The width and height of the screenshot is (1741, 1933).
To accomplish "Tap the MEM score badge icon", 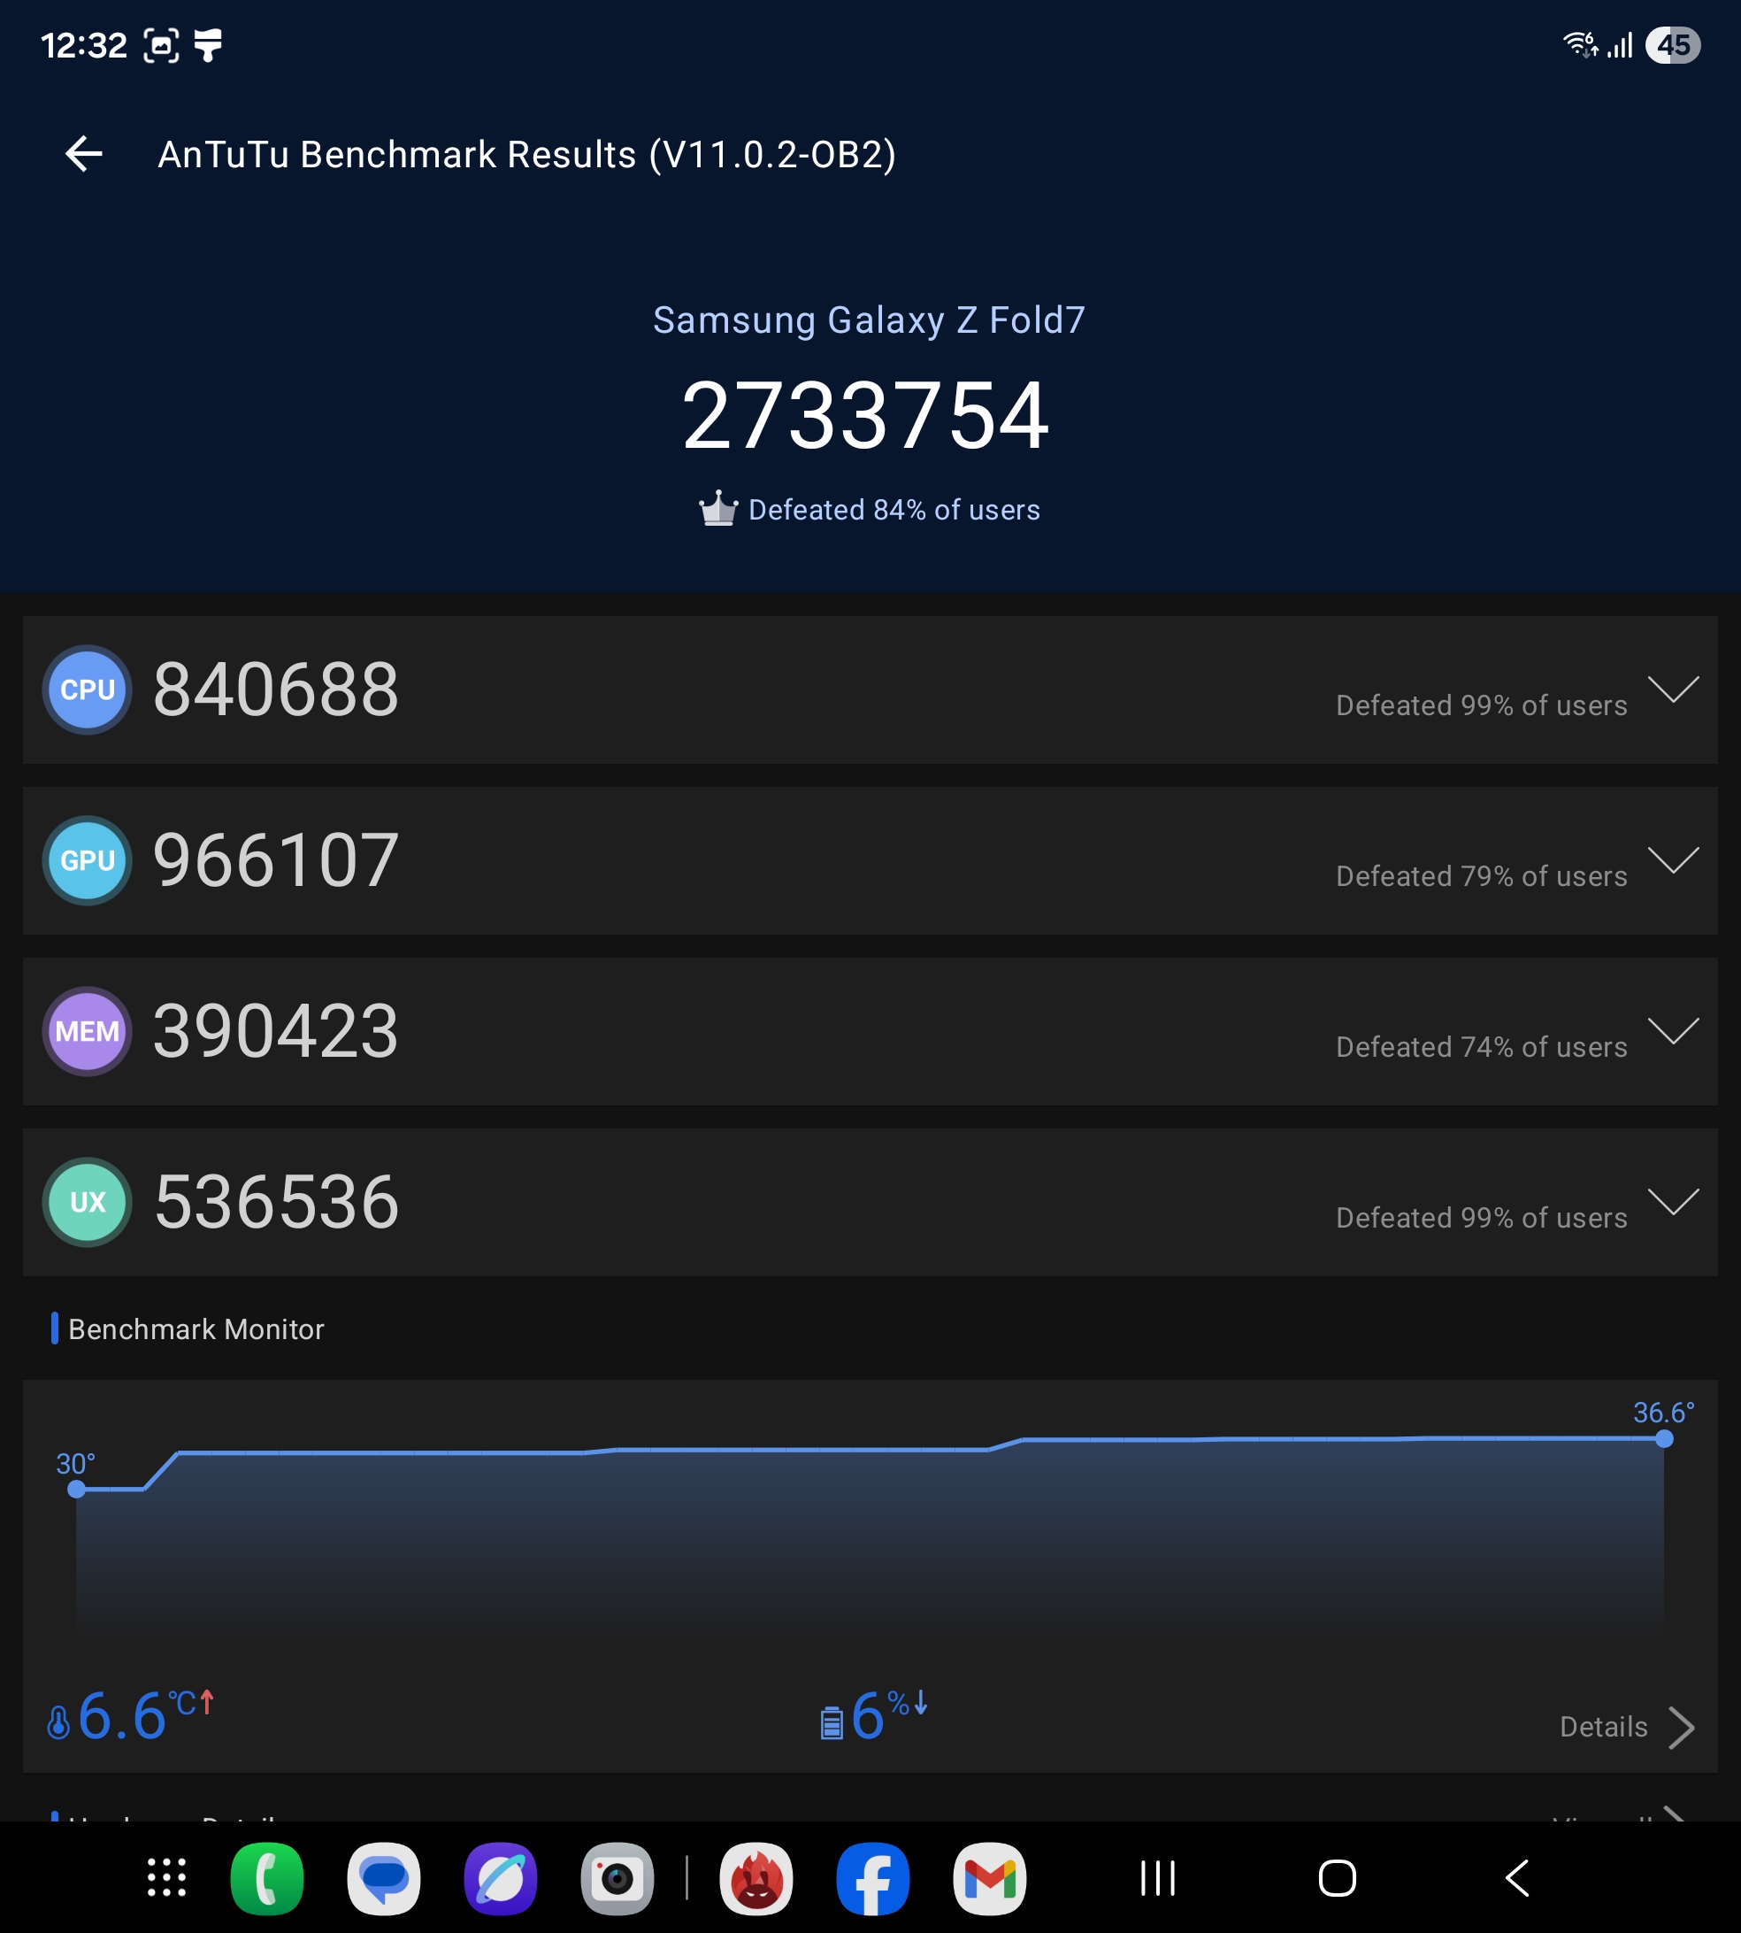I will pos(87,1032).
